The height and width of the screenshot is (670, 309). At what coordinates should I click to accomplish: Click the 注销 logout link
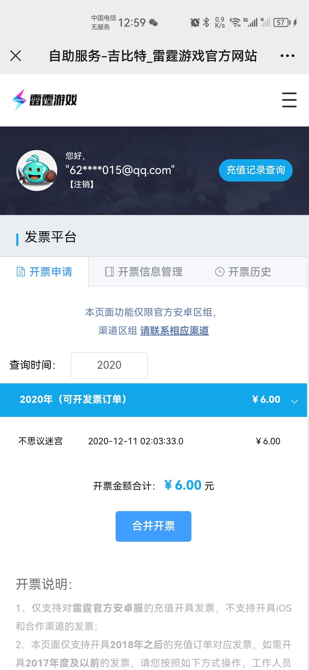click(x=82, y=184)
